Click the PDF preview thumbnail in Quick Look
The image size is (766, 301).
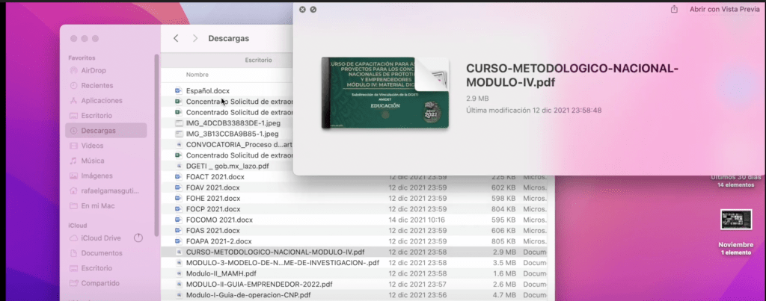[x=385, y=91]
